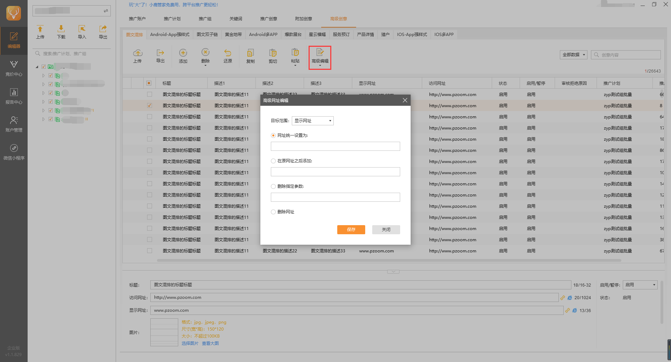Open 微信小程序 in sidebar
Viewport: 671px width, 362px height.
pyautogui.click(x=14, y=152)
